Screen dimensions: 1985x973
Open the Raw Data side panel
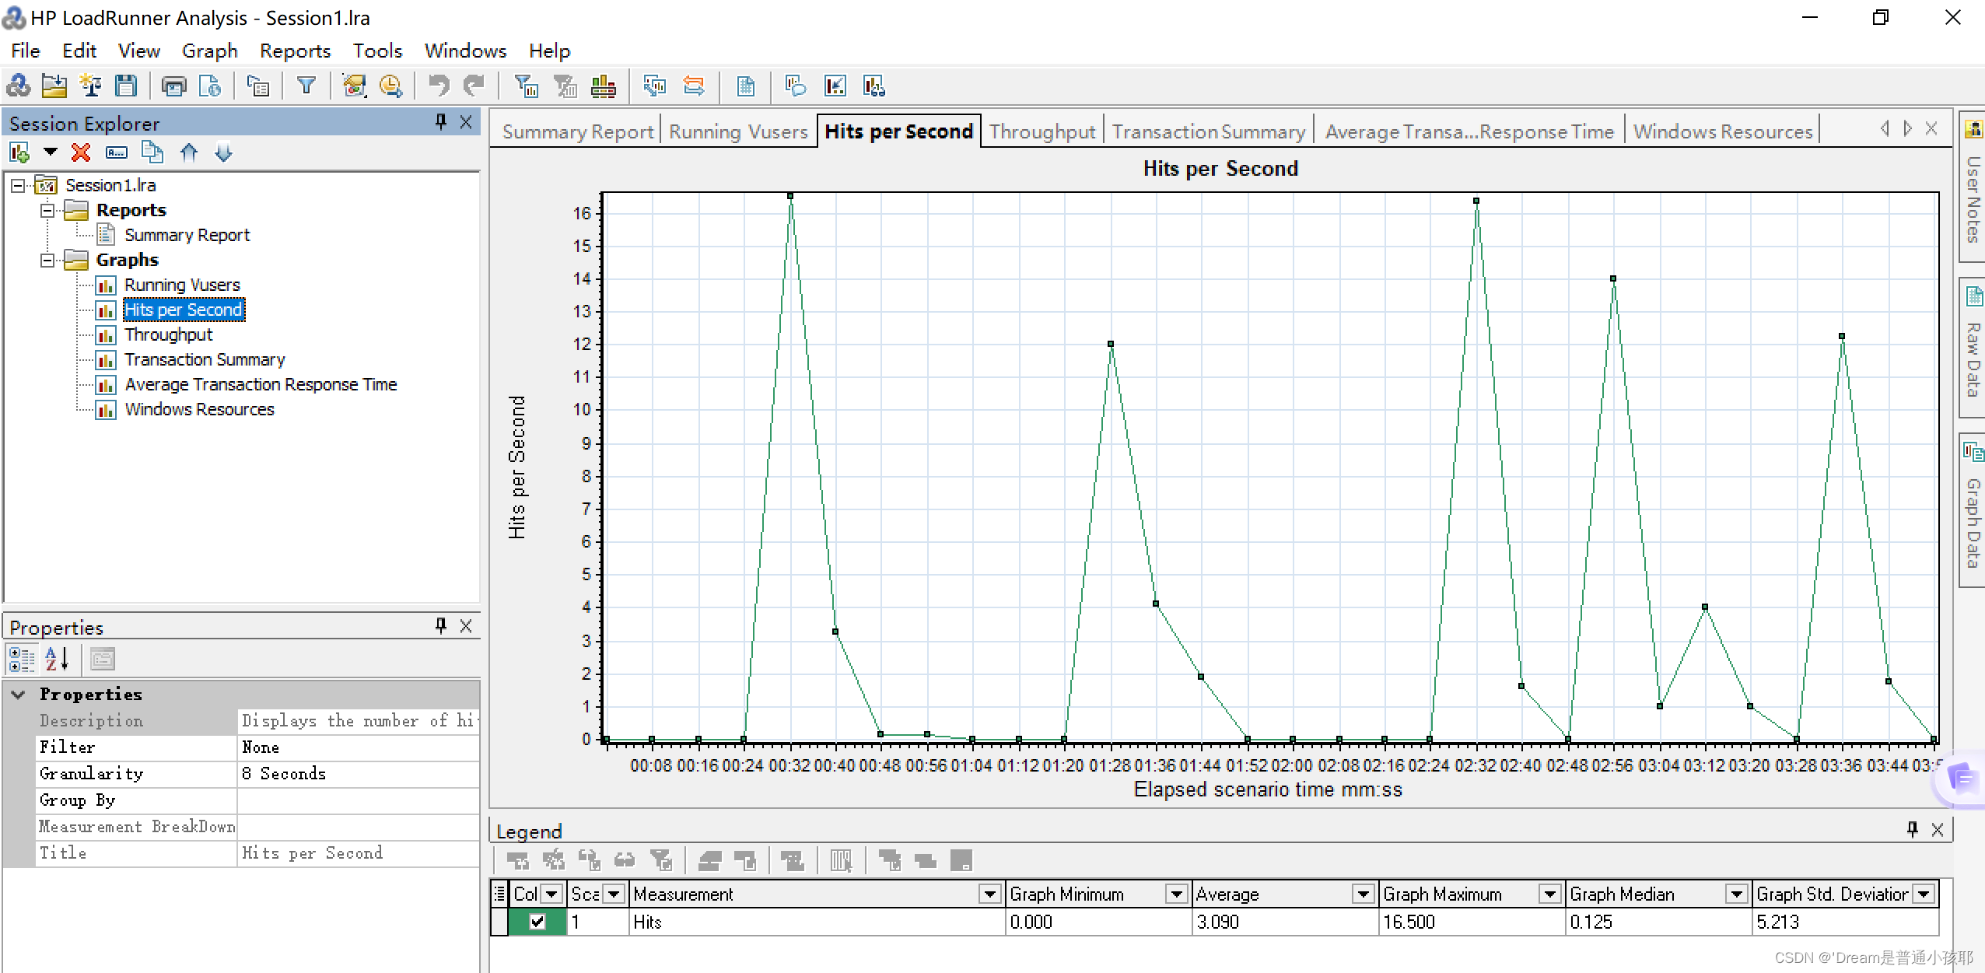pos(1973,348)
